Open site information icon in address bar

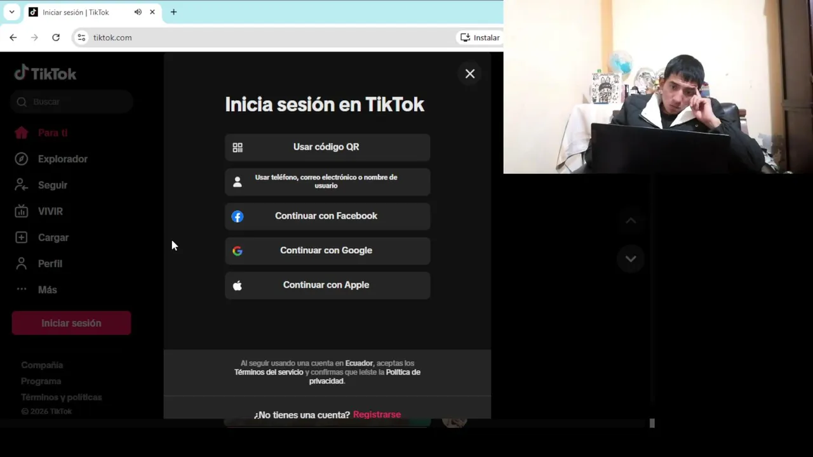tap(81, 37)
